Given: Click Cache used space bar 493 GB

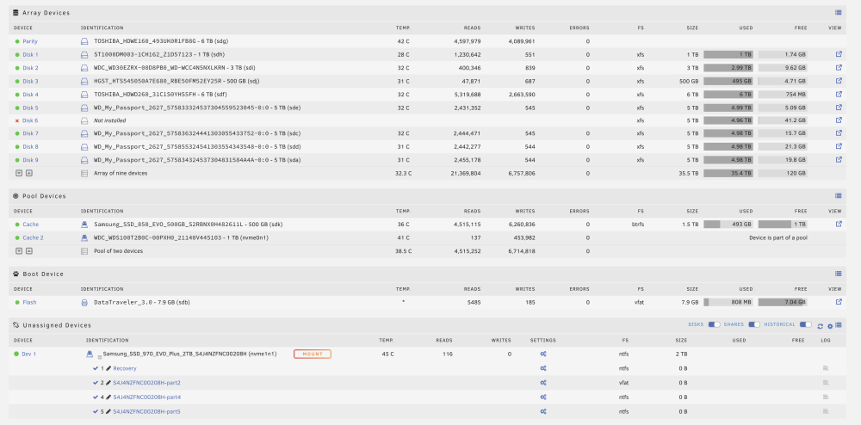Looking at the screenshot, I should [728, 225].
